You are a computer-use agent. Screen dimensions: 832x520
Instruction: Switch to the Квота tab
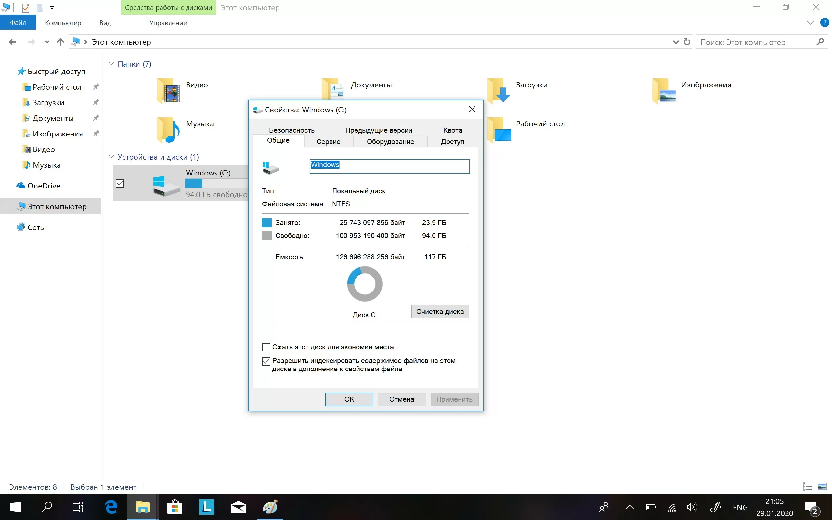(452, 130)
